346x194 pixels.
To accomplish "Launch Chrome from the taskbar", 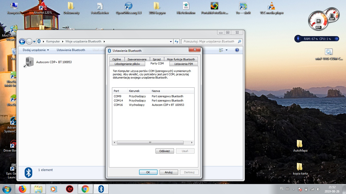I will click(x=85, y=189).
